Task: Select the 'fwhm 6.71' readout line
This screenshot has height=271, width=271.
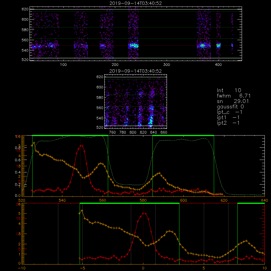Action: click(234, 96)
